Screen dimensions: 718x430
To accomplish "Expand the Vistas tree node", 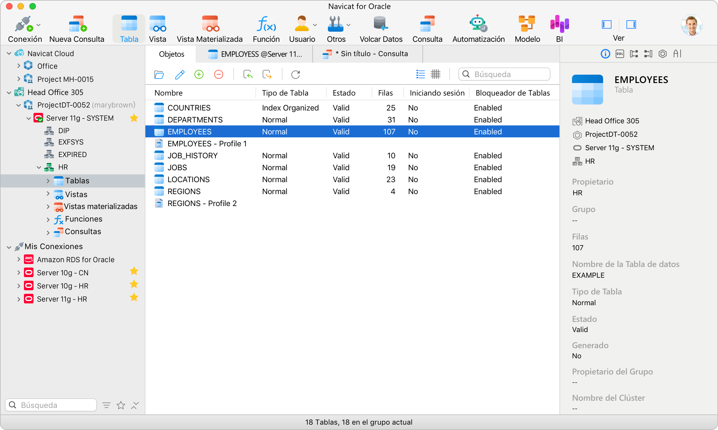I will pos(48,194).
